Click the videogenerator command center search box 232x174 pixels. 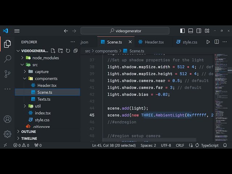tap(125, 31)
